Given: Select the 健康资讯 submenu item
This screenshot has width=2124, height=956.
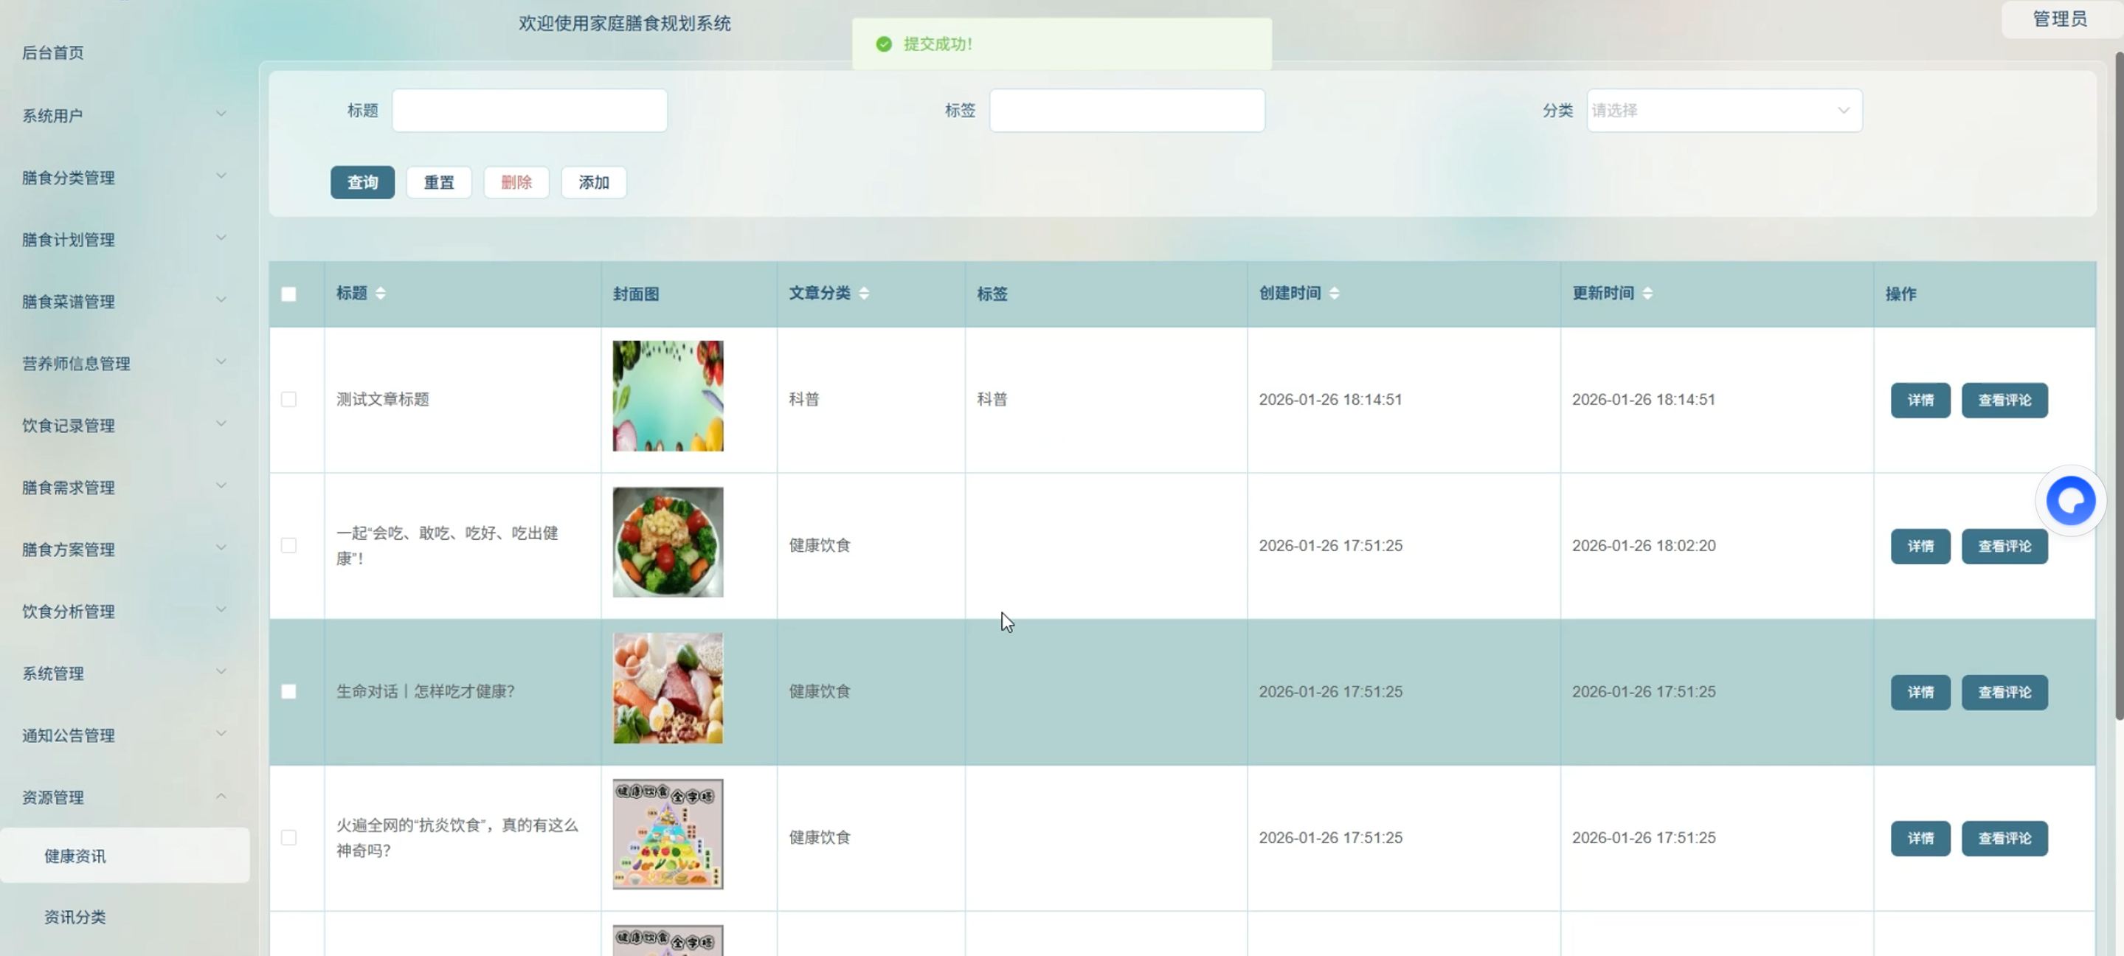Looking at the screenshot, I should (125, 856).
